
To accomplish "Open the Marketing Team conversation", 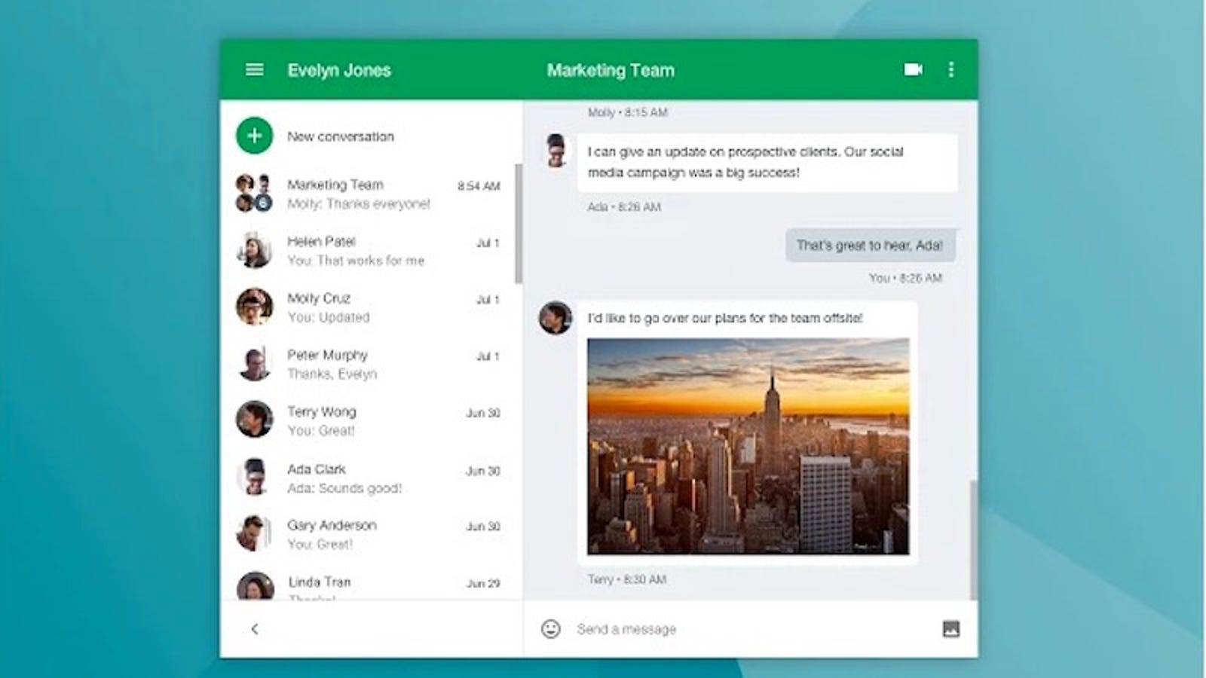I will tap(369, 194).
